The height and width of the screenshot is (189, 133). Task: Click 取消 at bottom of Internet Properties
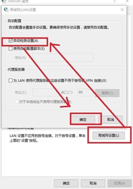point(93,183)
